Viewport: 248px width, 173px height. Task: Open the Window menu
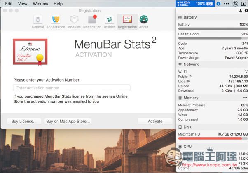40,4
